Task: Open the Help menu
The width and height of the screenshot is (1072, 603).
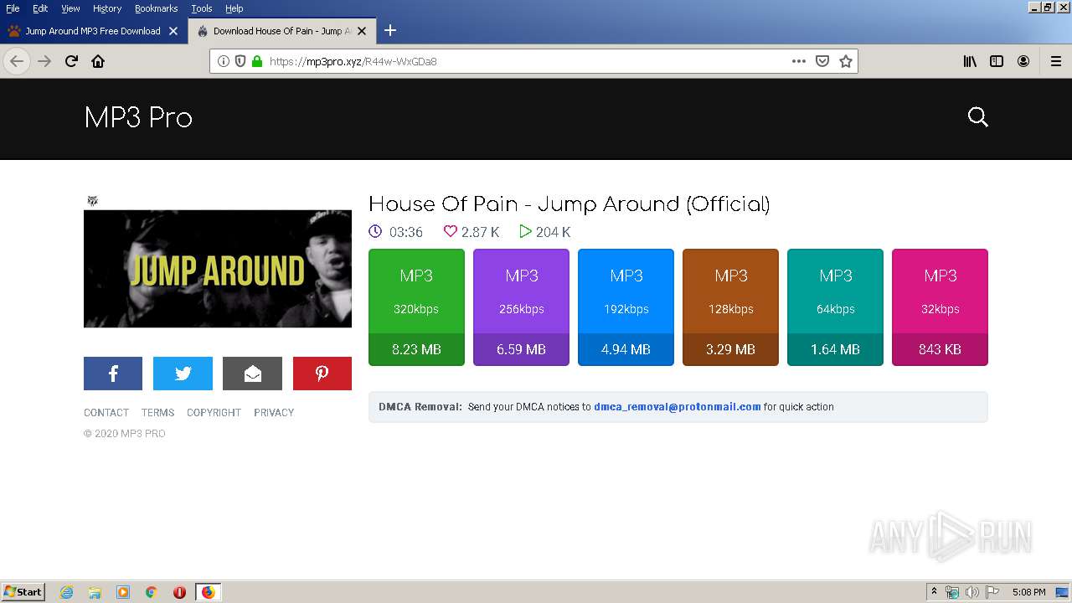Action: point(234,8)
